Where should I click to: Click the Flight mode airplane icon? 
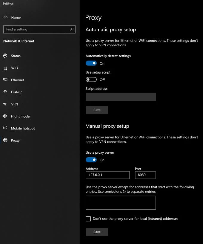(x=5, y=116)
